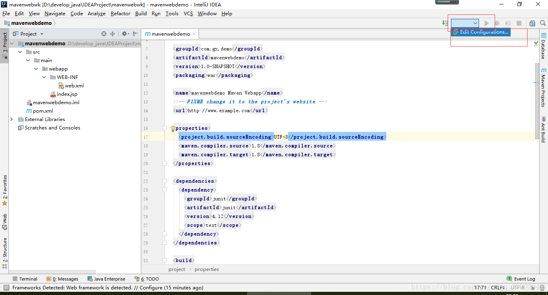The image size is (548, 295).
Task: Collapse the mavenwebdemo root folder
Action: click(12, 43)
